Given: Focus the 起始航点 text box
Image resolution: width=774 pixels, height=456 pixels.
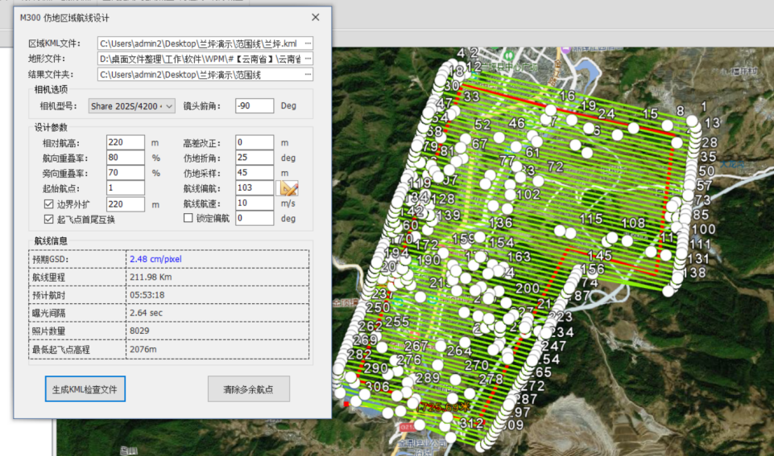Looking at the screenshot, I should point(125,188).
